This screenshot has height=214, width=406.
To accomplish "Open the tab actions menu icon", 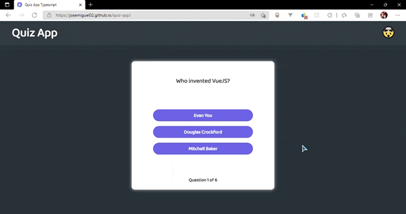I will 7,5.
